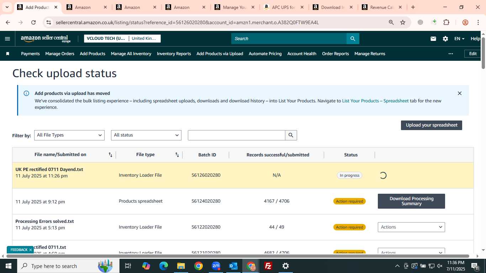Click the filter search magnifier button
Viewport: 486px width, 273px height.
[x=291, y=135]
